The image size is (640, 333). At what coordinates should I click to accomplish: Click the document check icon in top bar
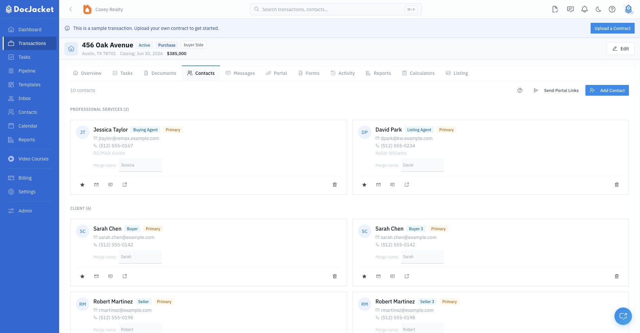click(x=555, y=9)
